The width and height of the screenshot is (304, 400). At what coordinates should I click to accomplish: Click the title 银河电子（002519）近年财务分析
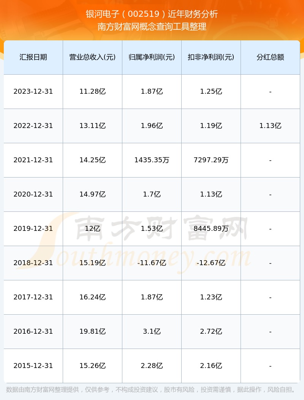[x=152, y=14]
